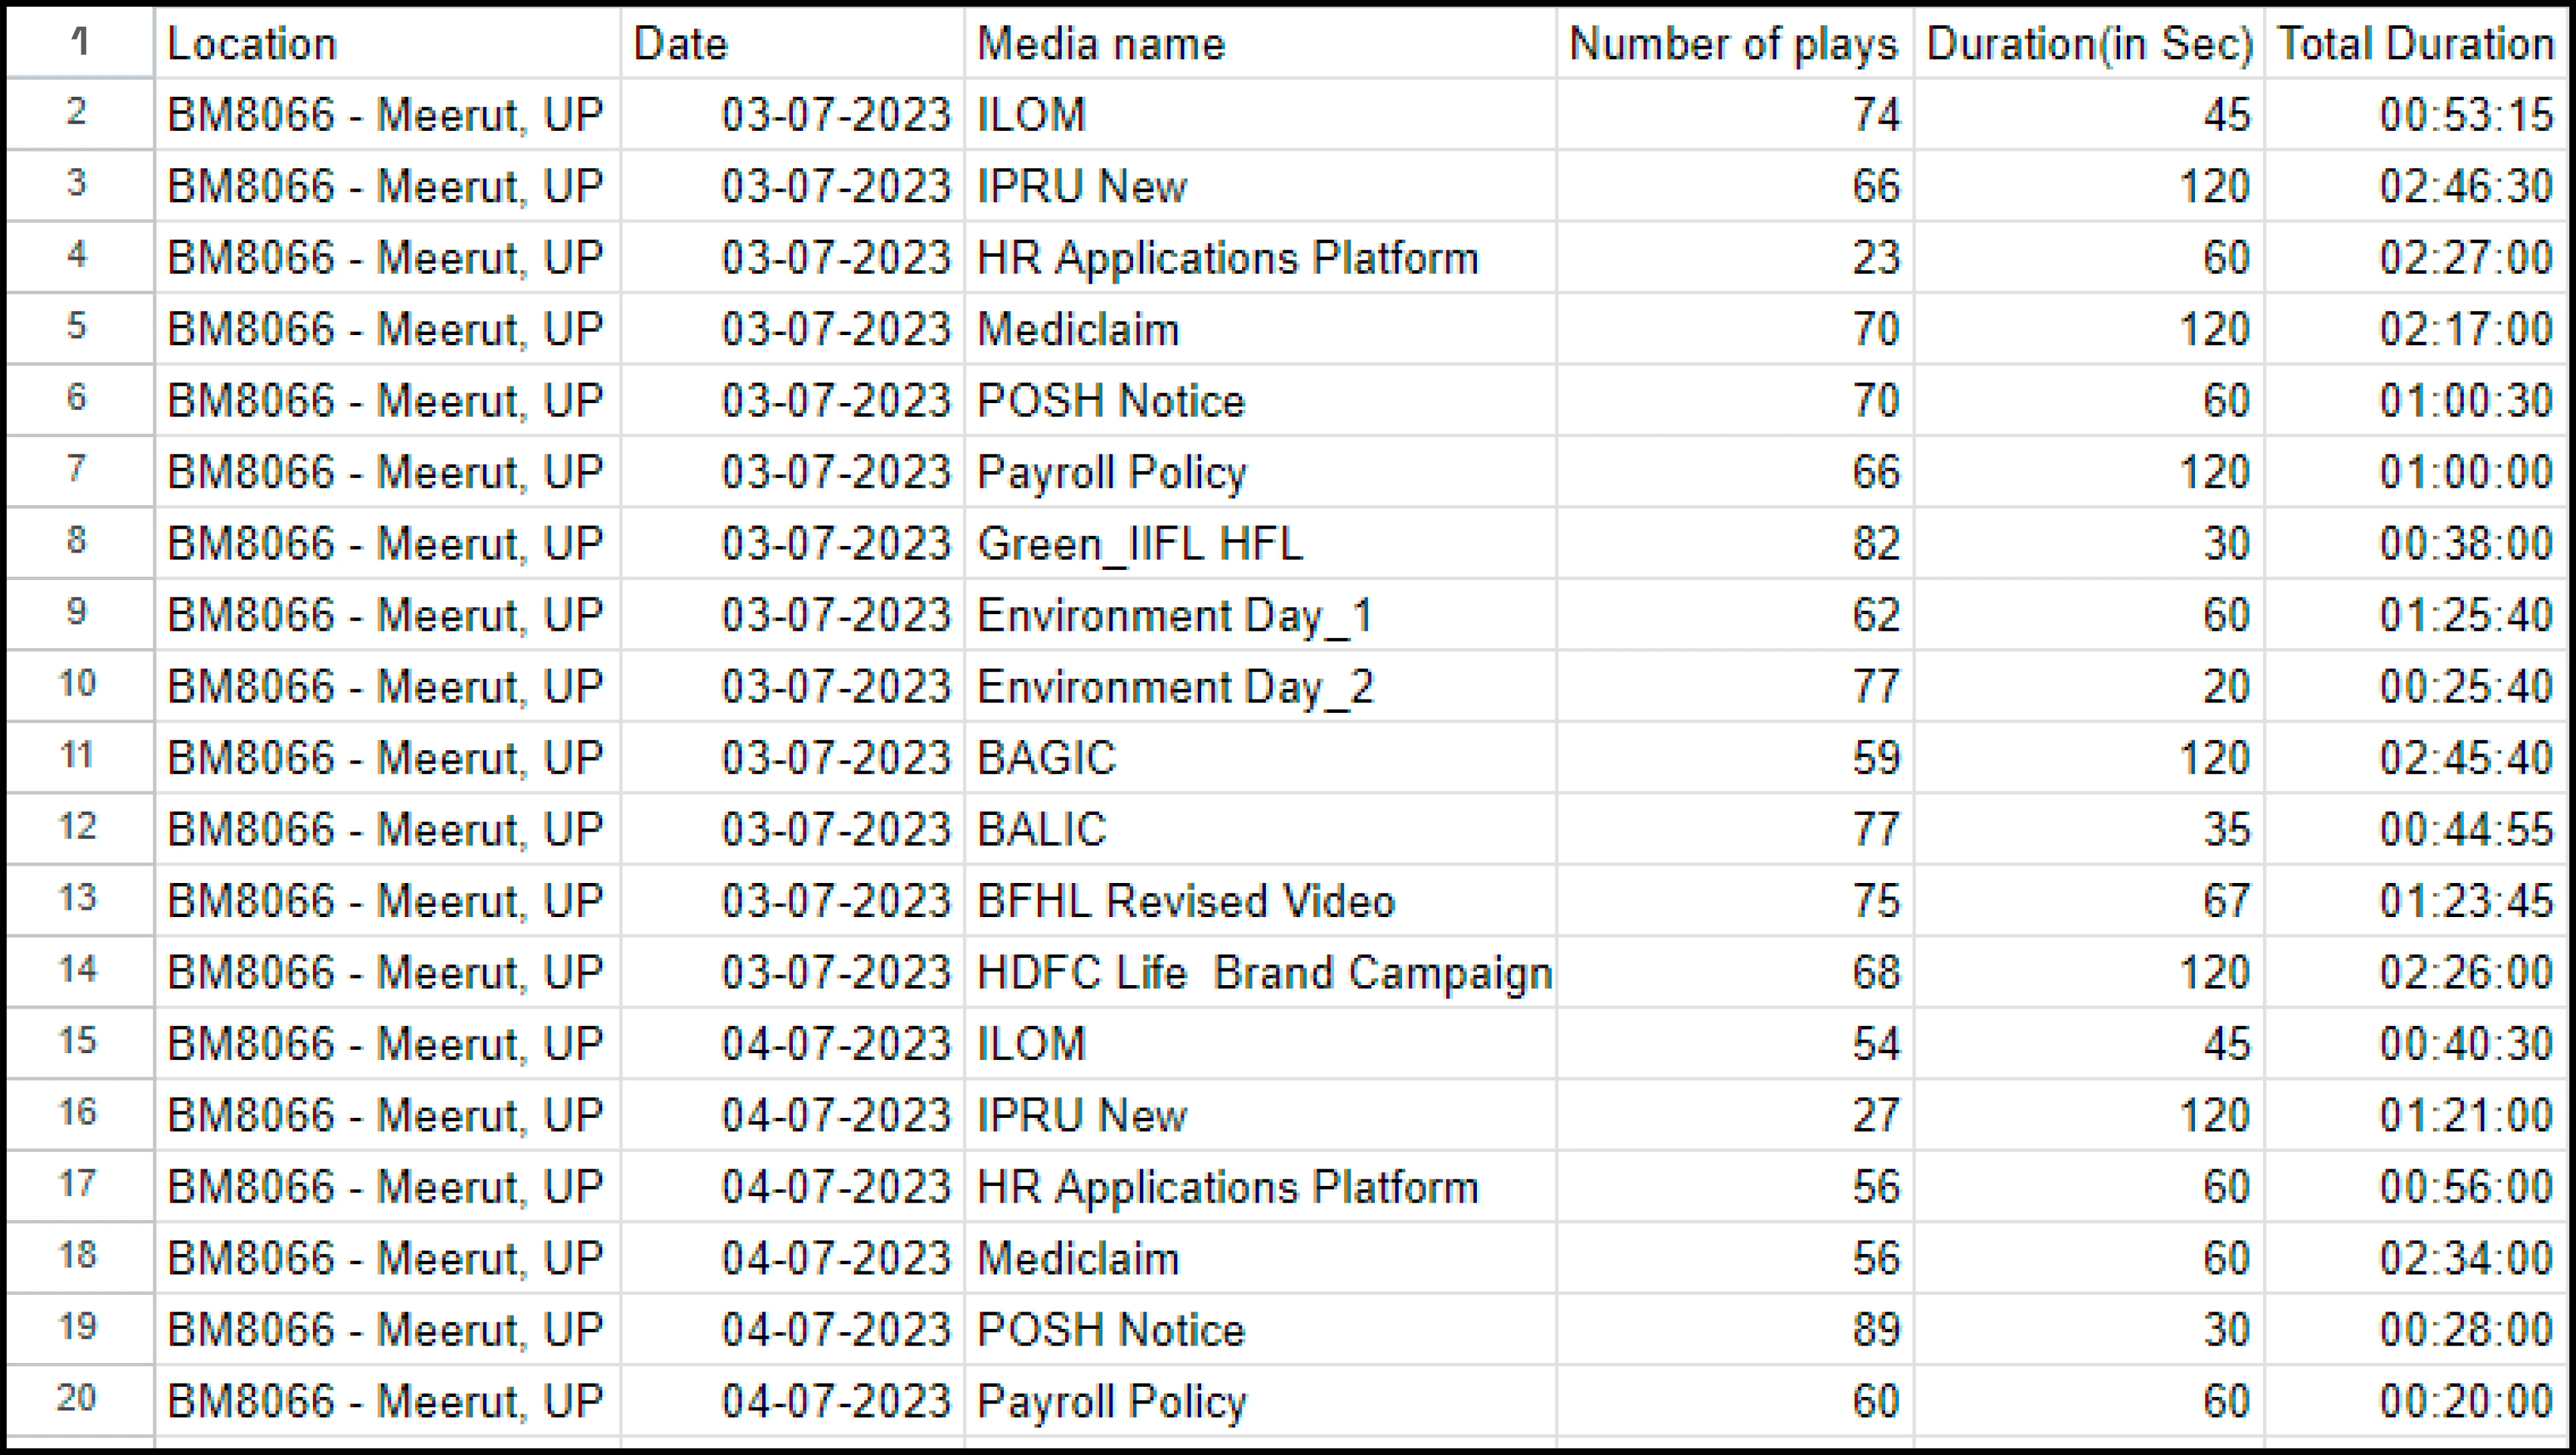The height and width of the screenshot is (1455, 2576).
Task: Click duration value 20 in row 10
Action: [x=2089, y=686]
